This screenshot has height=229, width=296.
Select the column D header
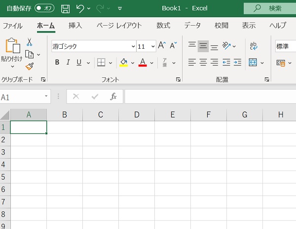click(137, 115)
